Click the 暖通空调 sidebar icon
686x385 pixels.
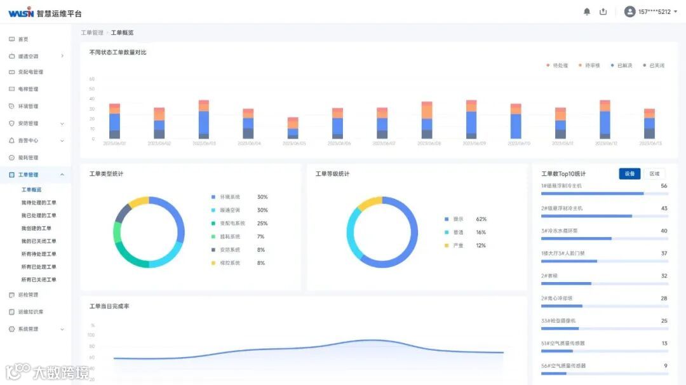pos(12,56)
